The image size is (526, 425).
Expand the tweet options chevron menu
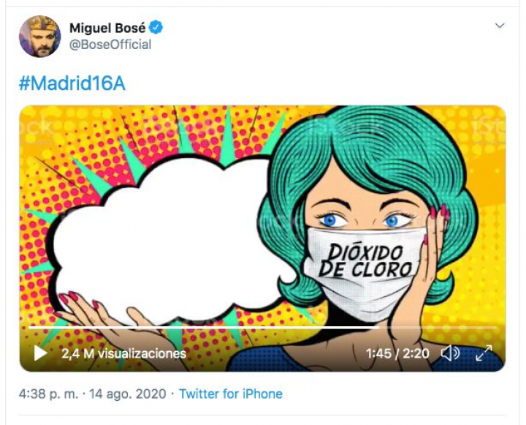pos(500,26)
